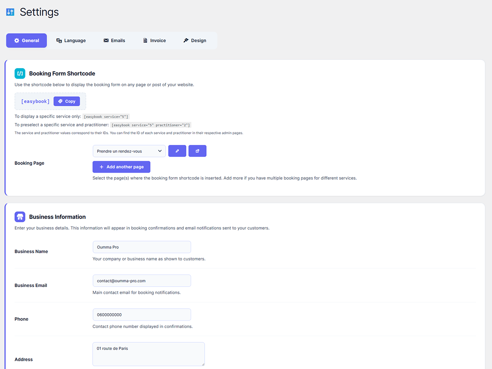Open booking page in new tab icon
Image resolution: width=492 pixels, height=369 pixels.
point(197,151)
